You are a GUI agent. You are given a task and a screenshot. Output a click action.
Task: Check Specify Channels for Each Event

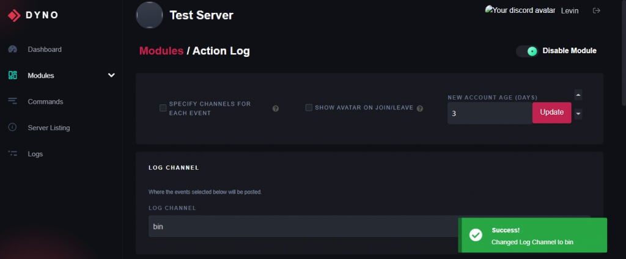pos(163,108)
